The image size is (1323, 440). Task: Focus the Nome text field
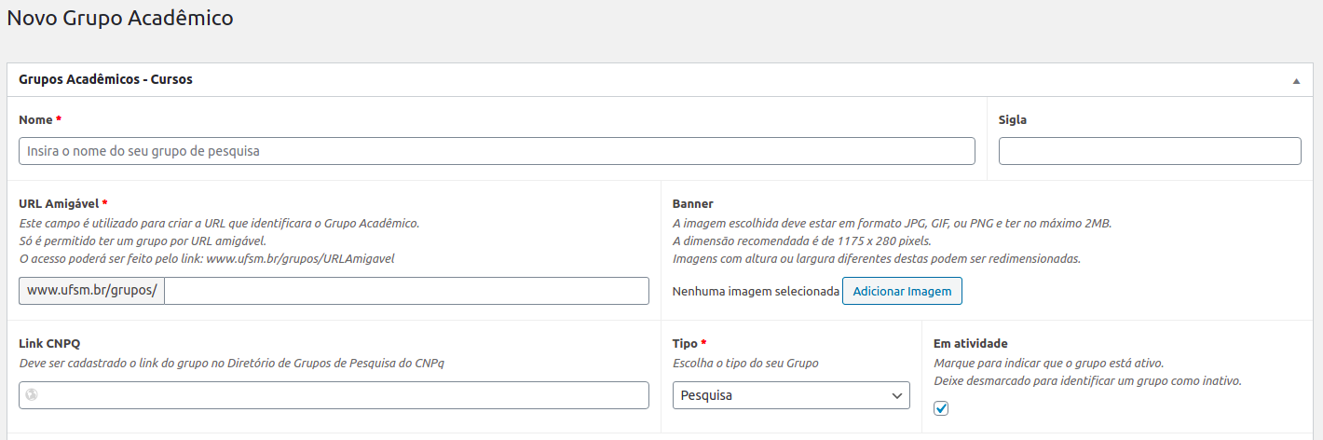click(497, 151)
